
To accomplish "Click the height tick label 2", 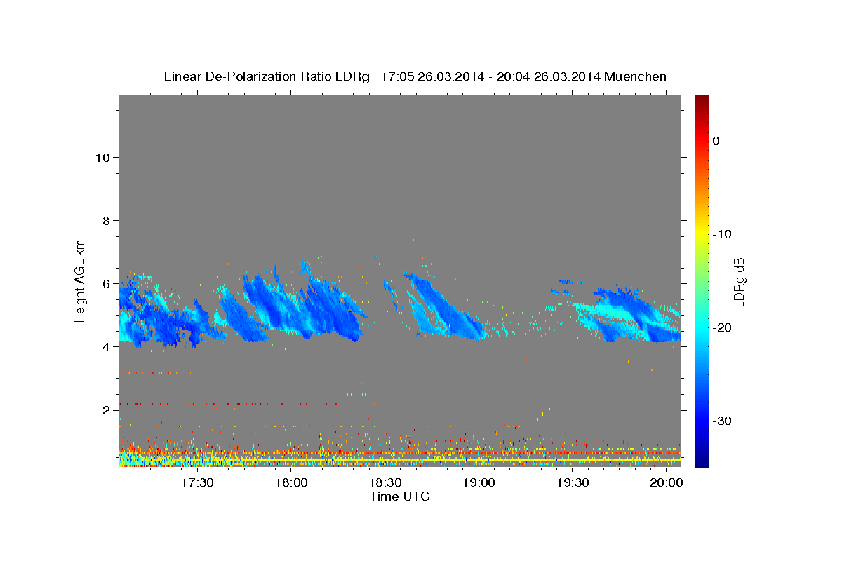I will click(105, 410).
